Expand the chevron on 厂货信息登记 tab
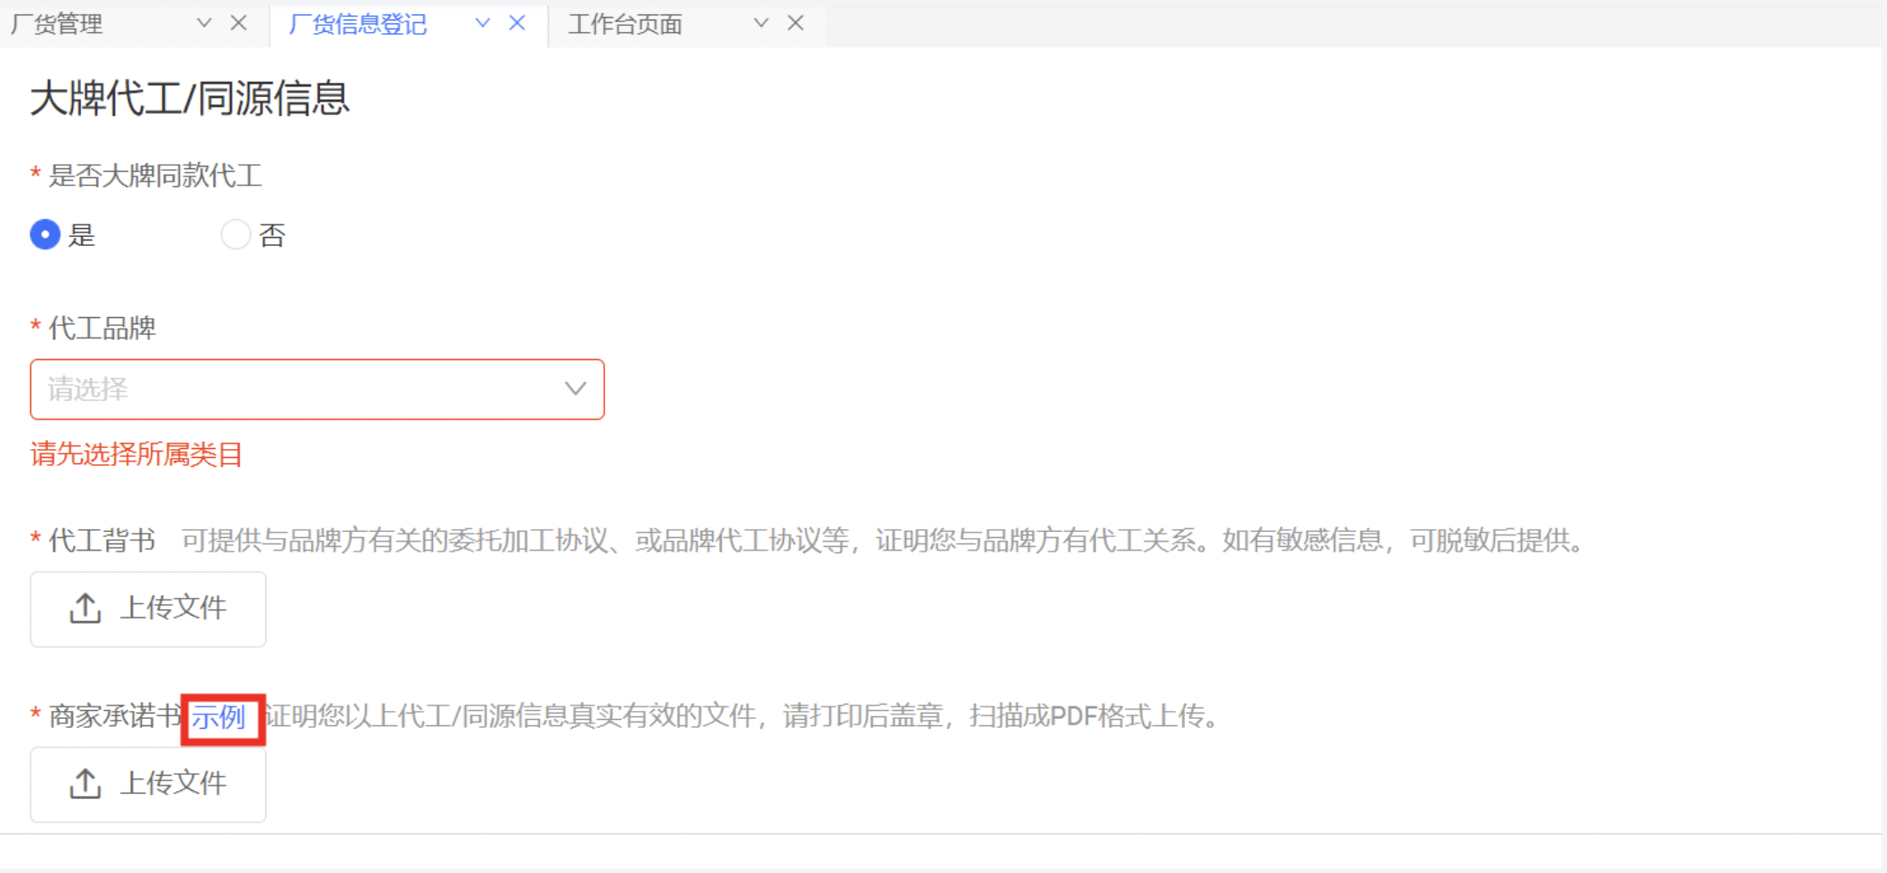 (x=482, y=23)
